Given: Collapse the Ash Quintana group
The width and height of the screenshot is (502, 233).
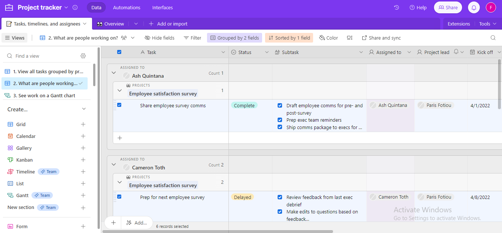Looking at the screenshot, I should (114, 72).
